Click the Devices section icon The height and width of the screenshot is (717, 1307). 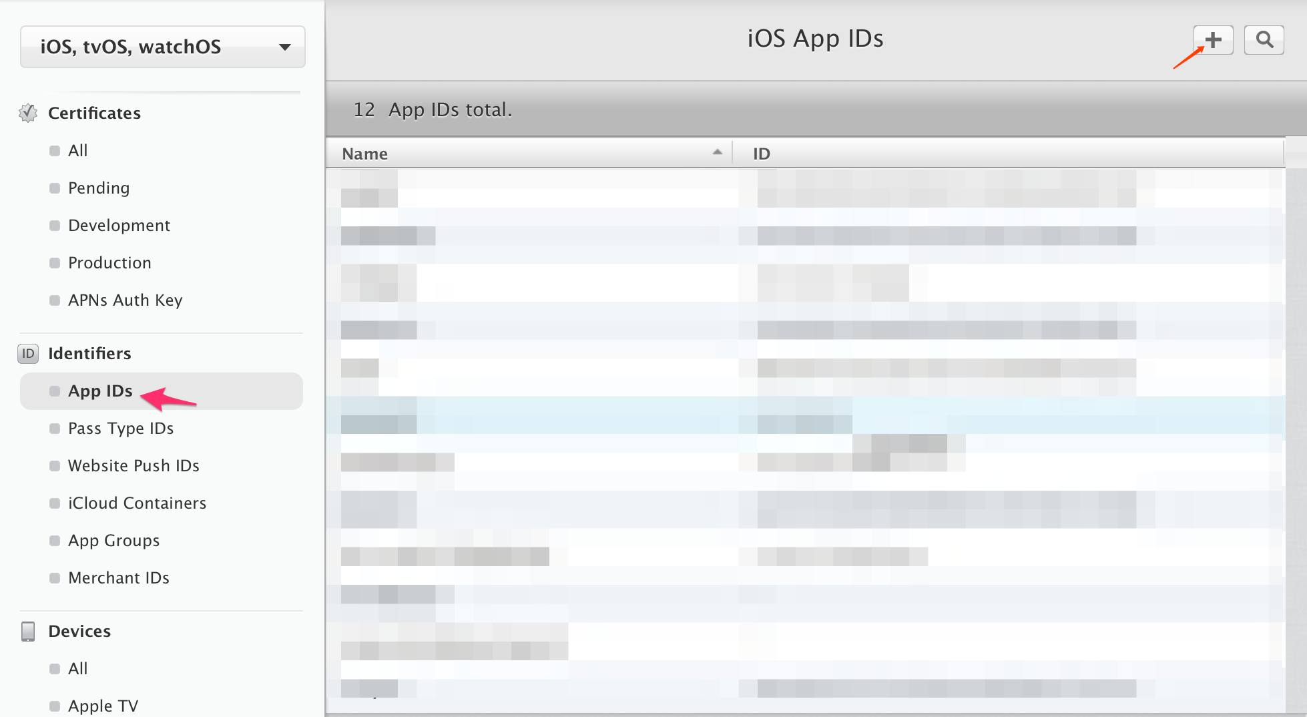[28, 631]
